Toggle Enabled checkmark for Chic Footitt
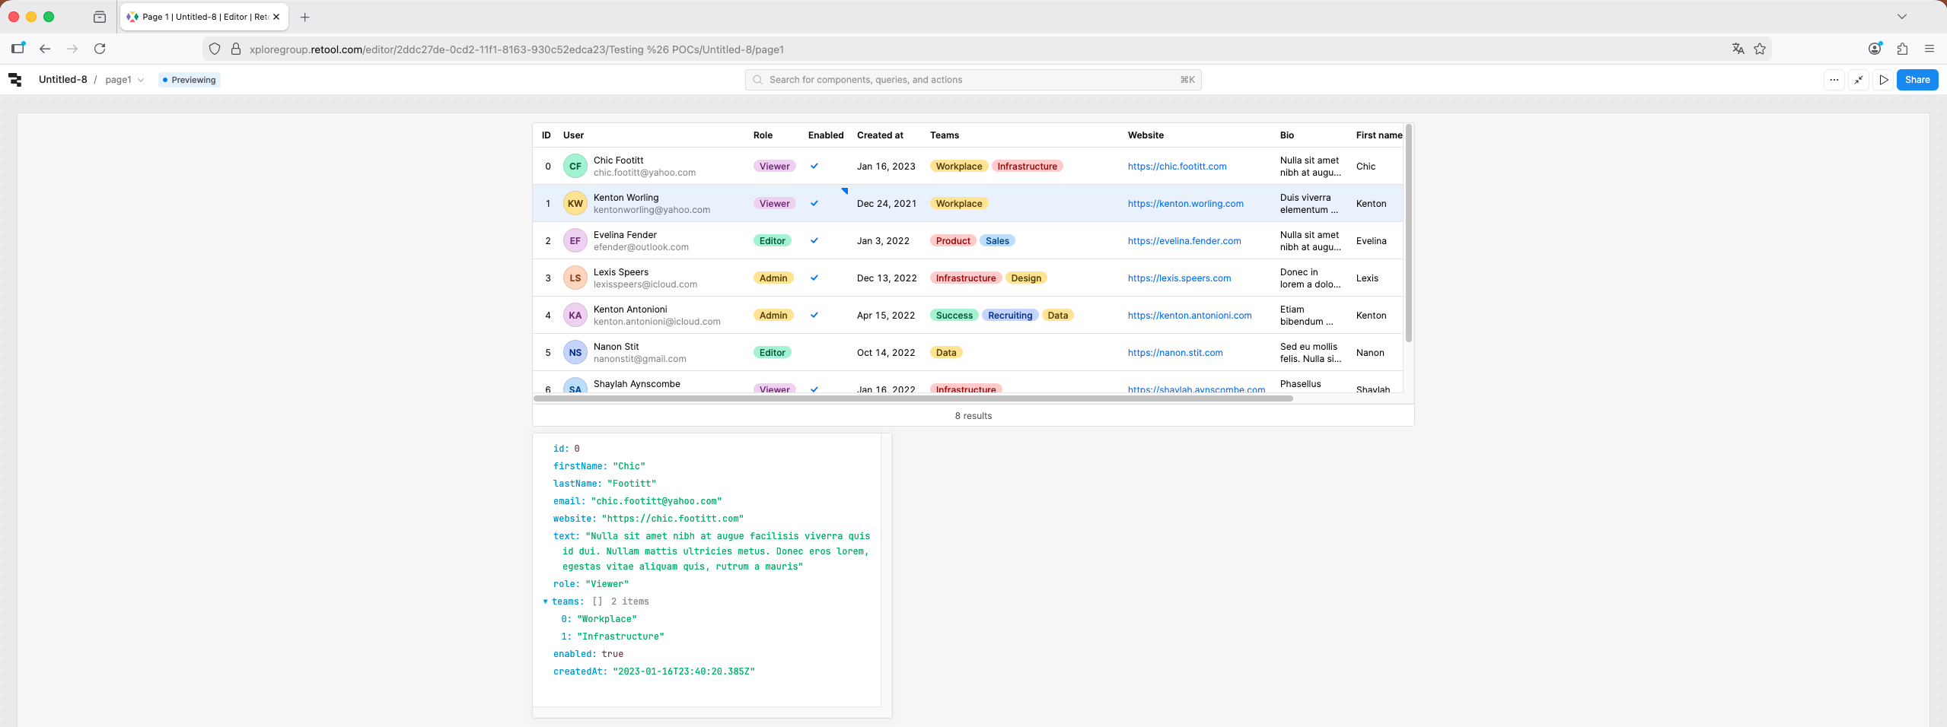The height and width of the screenshot is (727, 1947). pos(814,166)
